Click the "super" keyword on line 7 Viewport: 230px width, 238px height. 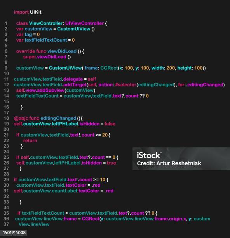30,57
